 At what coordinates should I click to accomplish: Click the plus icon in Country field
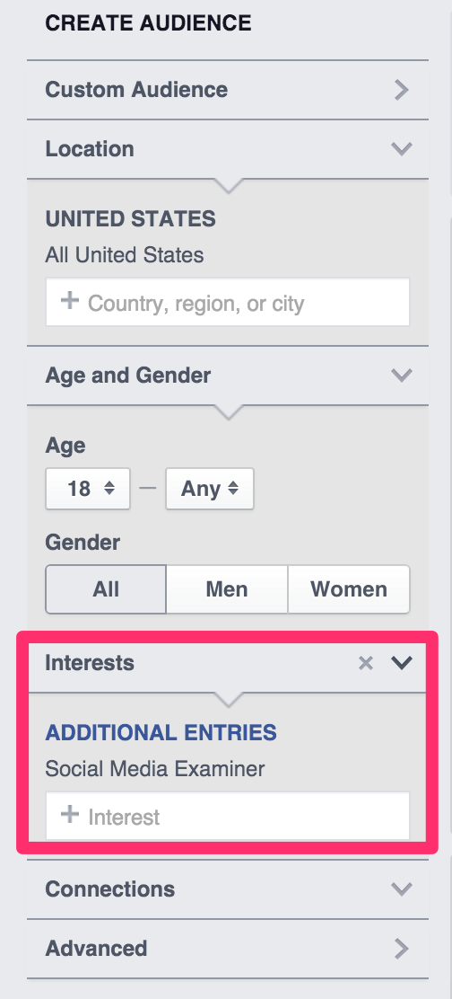point(69,301)
